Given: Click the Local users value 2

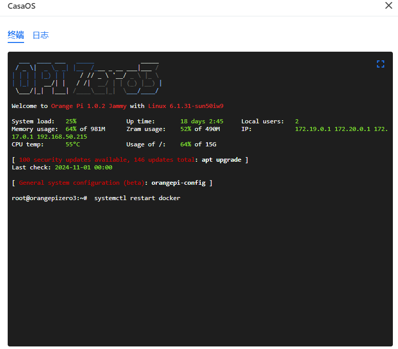Looking at the screenshot, I should click(x=297, y=121).
